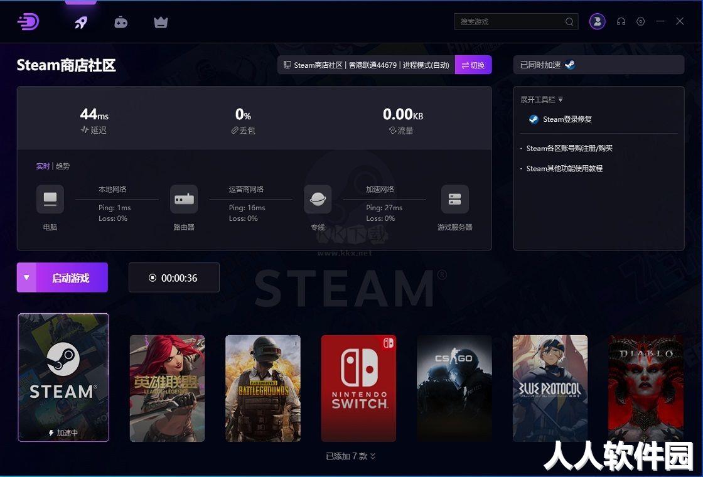This screenshot has height=477, width=703.
Task: Select the Blue Protocol game card
Action: click(x=550, y=389)
